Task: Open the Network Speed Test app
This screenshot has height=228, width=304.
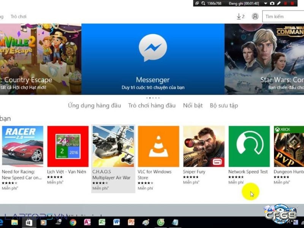Action: click(249, 155)
